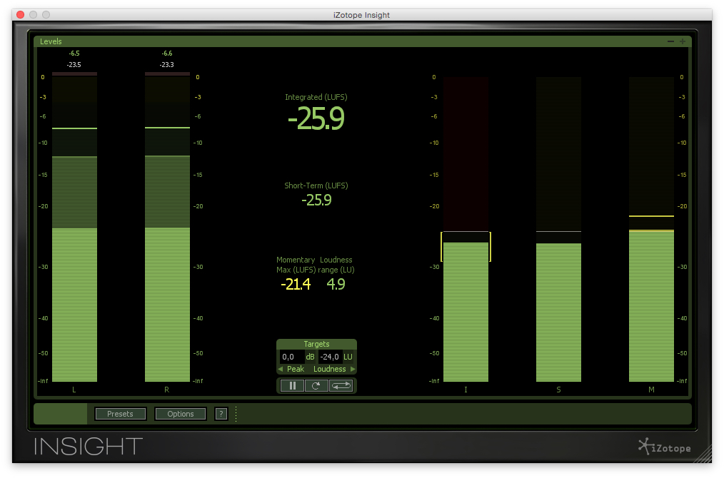Click the Integrated LUFS readout
This screenshot has height=478, width=724.
[316, 119]
